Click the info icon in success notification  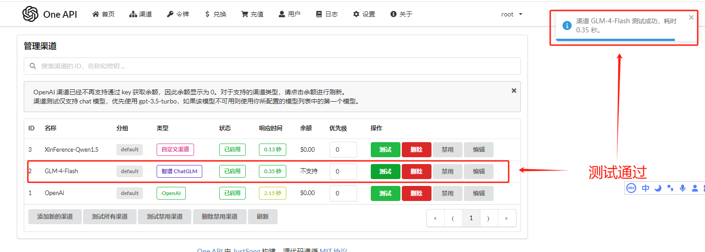point(567,26)
